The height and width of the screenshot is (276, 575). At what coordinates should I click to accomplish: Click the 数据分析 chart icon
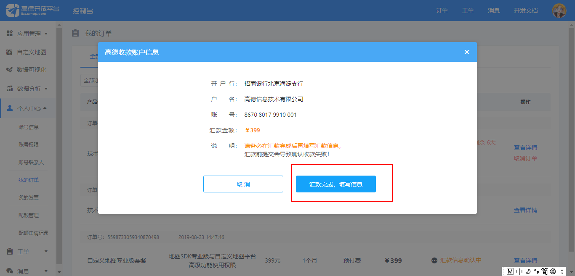pyautogui.click(x=10, y=89)
